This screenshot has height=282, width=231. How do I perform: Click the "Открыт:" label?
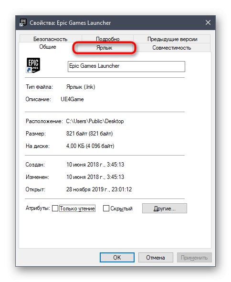point(35,189)
